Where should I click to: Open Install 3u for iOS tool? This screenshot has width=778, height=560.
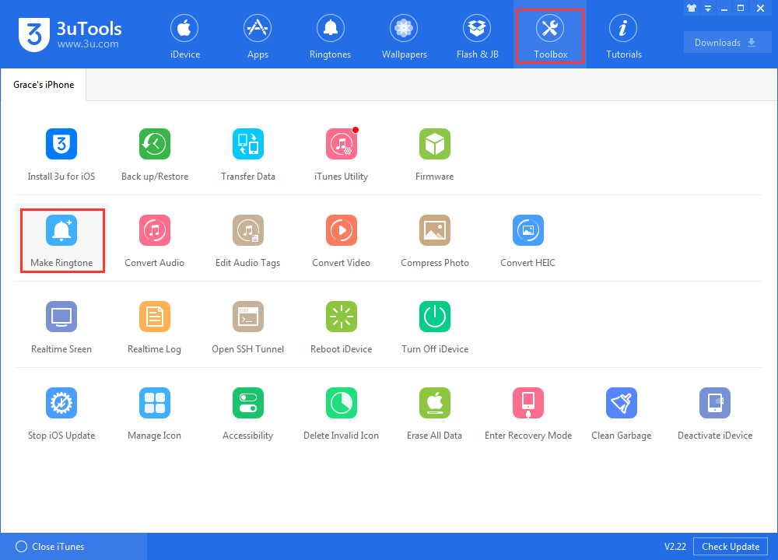click(61, 155)
